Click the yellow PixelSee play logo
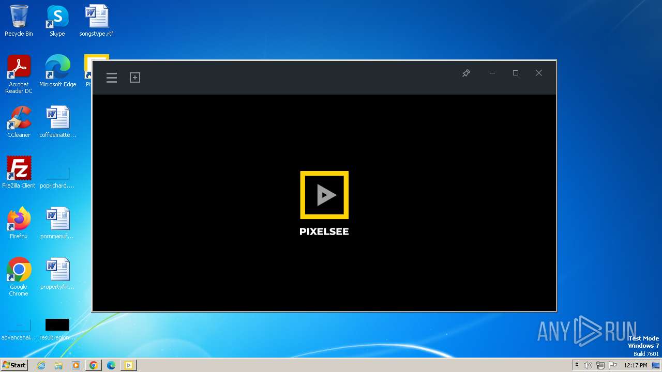662x372 pixels. 324,195
